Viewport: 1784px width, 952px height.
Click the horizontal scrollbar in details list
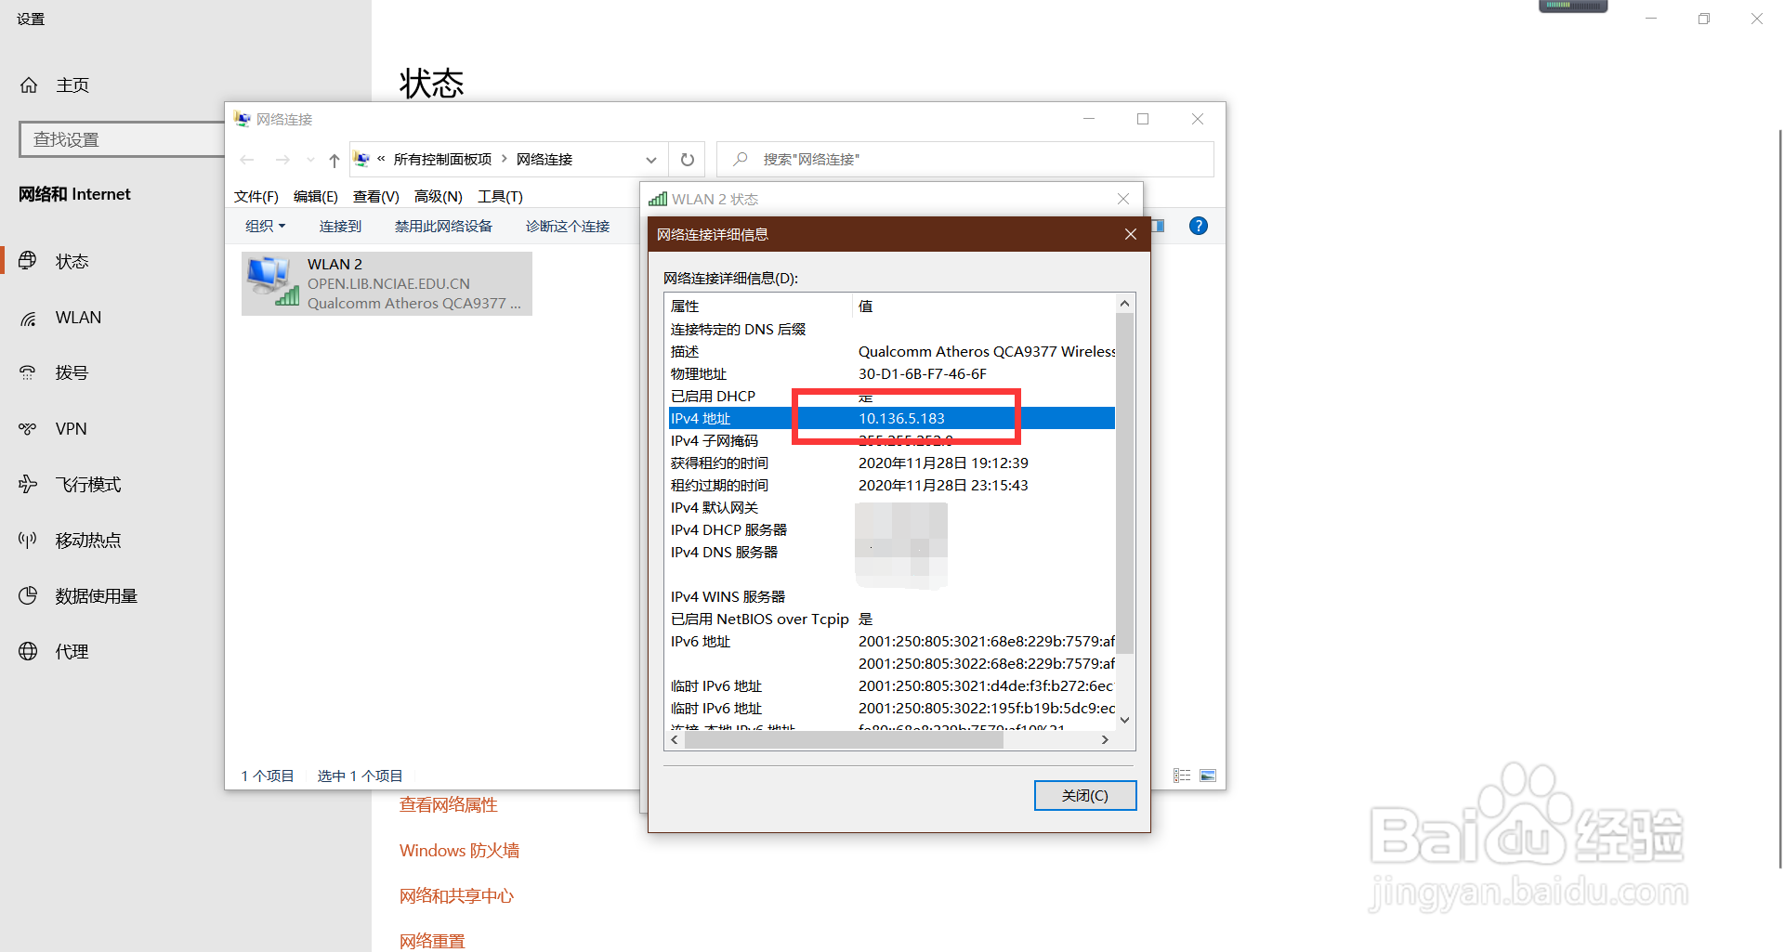click(844, 740)
